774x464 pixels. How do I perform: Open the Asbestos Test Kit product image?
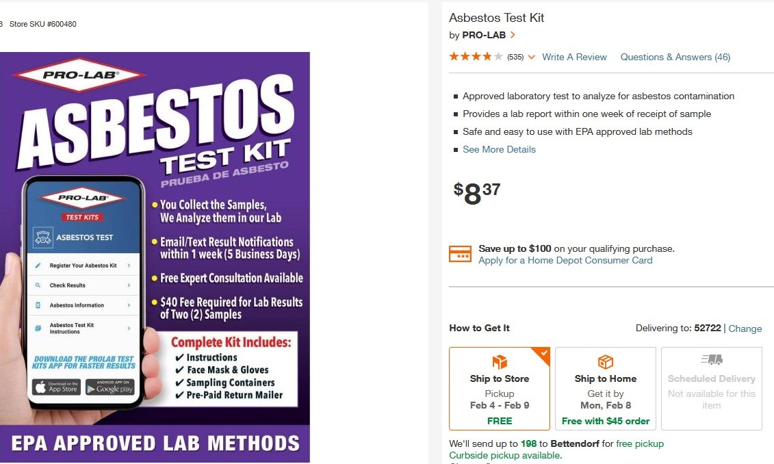point(155,257)
